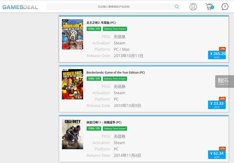Open the 无主之地2: 年度版 (PC) title link
The height and width of the screenshot is (163, 234).
pos(101,23)
